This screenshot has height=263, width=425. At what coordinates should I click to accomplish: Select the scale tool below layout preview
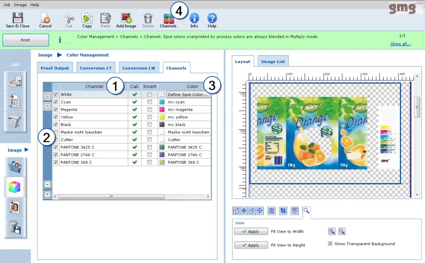[236, 211]
